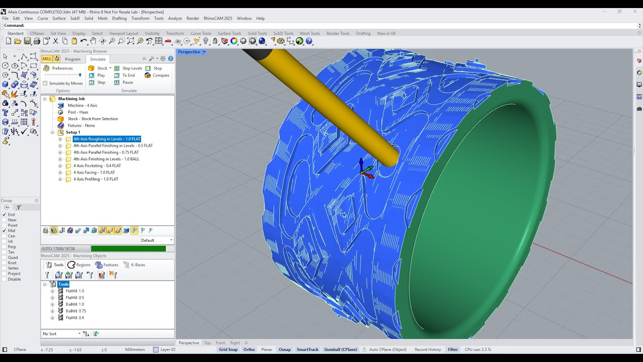Open the RhinoCAM 2025 menu

(218, 18)
